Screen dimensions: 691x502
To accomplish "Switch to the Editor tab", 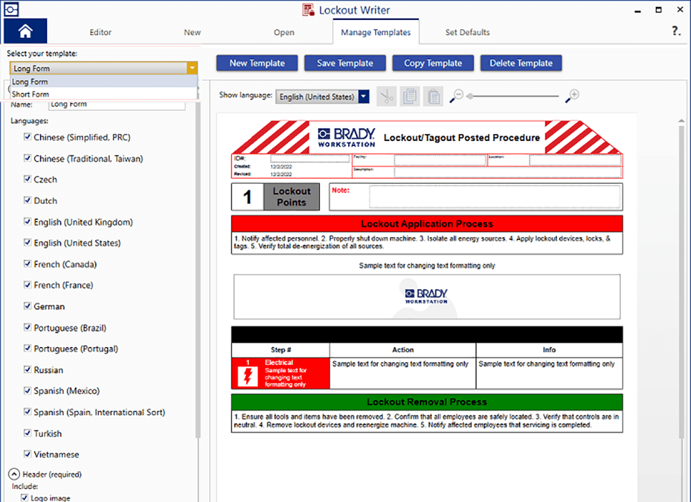I will click(100, 32).
